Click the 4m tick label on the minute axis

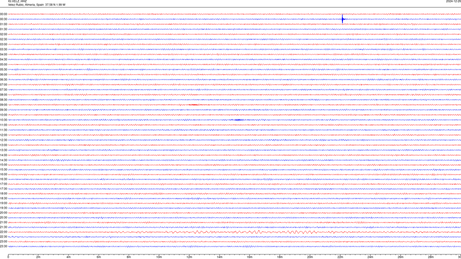coord(69,257)
